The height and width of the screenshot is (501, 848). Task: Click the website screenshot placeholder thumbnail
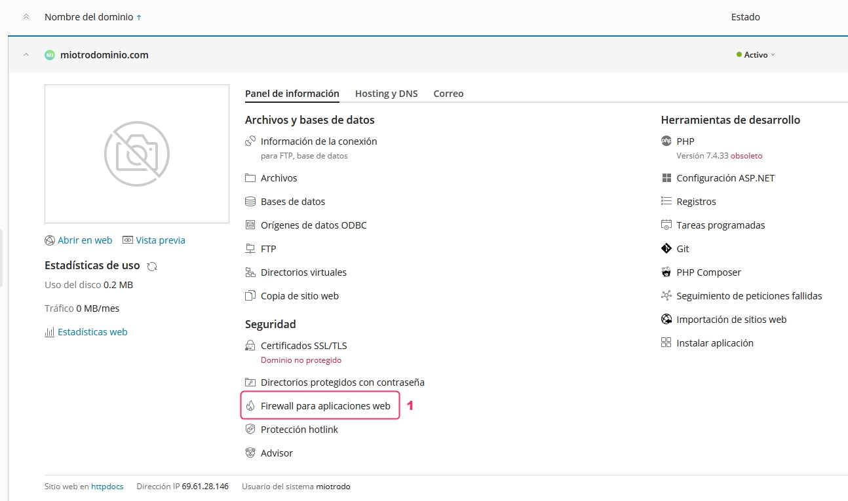point(137,154)
